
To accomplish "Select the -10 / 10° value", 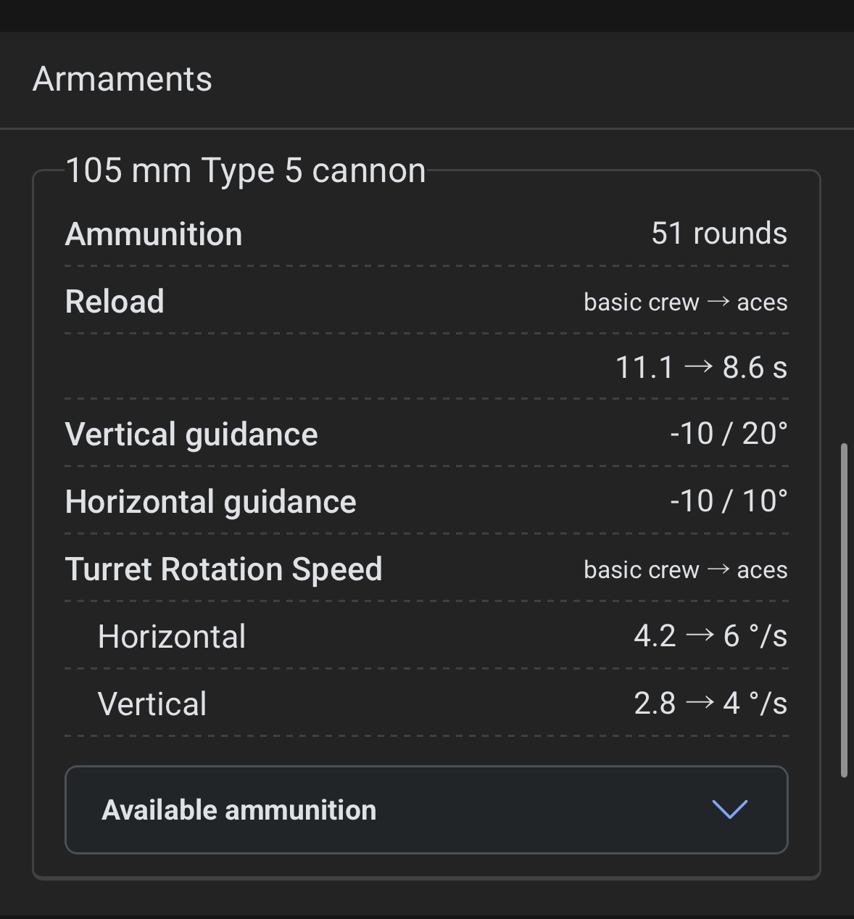I will [x=728, y=501].
